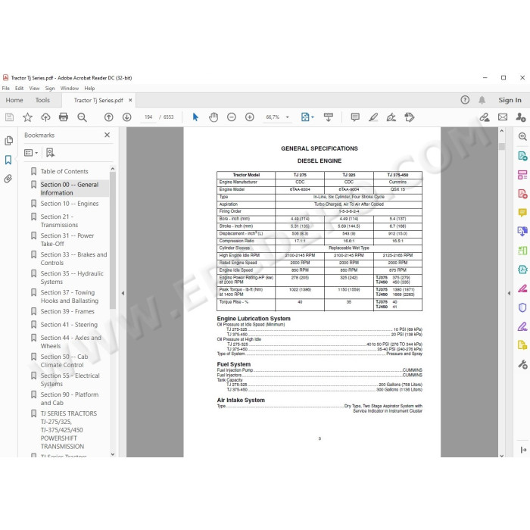The width and height of the screenshot is (530, 530).
Task: Click the document scrollbar up arrow
Action: (501, 131)
